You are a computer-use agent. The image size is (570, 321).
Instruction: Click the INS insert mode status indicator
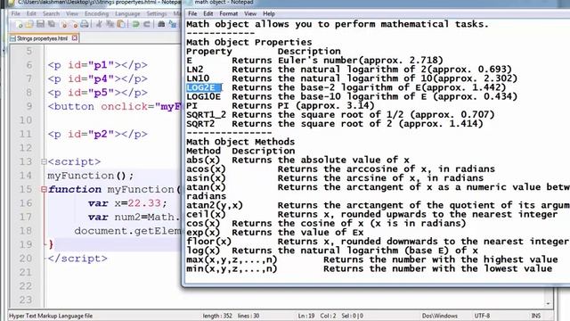point(536,316)
